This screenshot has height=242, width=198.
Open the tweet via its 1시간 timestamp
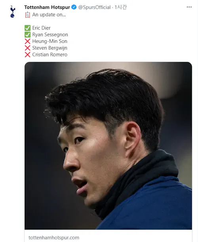(x=121, y=7)
